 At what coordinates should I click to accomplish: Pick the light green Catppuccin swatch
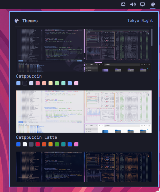(x=57, y=83)
